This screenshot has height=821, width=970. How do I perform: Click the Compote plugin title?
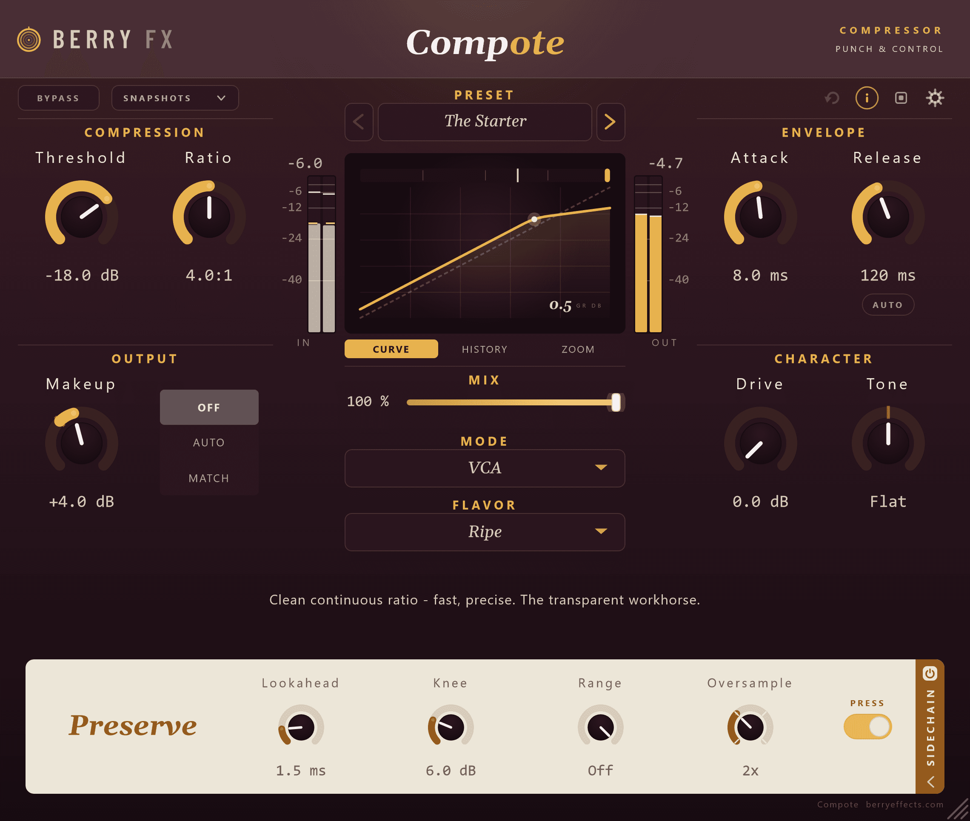485,43
